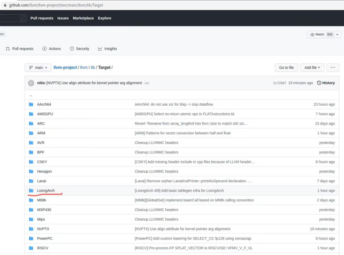
Task: Click the Hexagon folder icon
Action: [x=31, y=172]
